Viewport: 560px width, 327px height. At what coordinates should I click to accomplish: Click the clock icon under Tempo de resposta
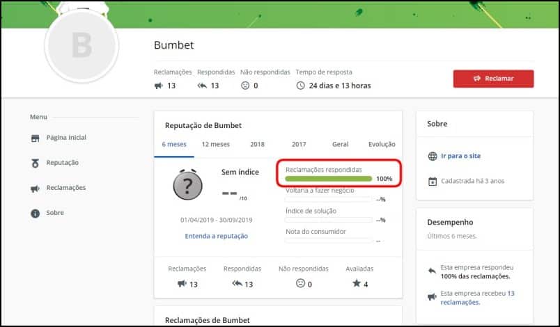(300, 86)
